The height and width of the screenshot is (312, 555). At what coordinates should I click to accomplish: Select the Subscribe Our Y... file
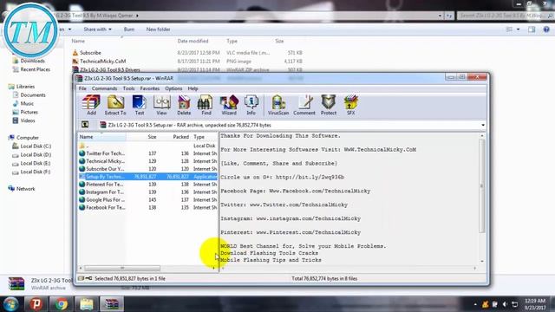(147, 169)
